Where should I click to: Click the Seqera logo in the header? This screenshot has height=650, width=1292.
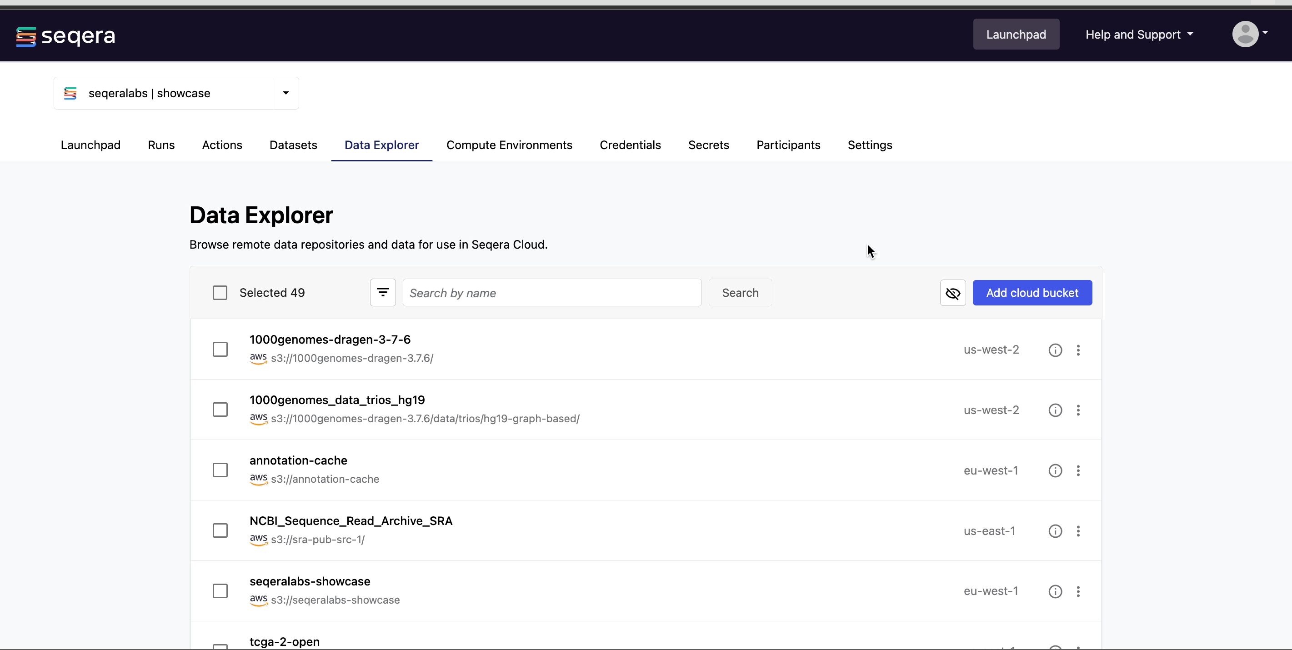(66, 36)
